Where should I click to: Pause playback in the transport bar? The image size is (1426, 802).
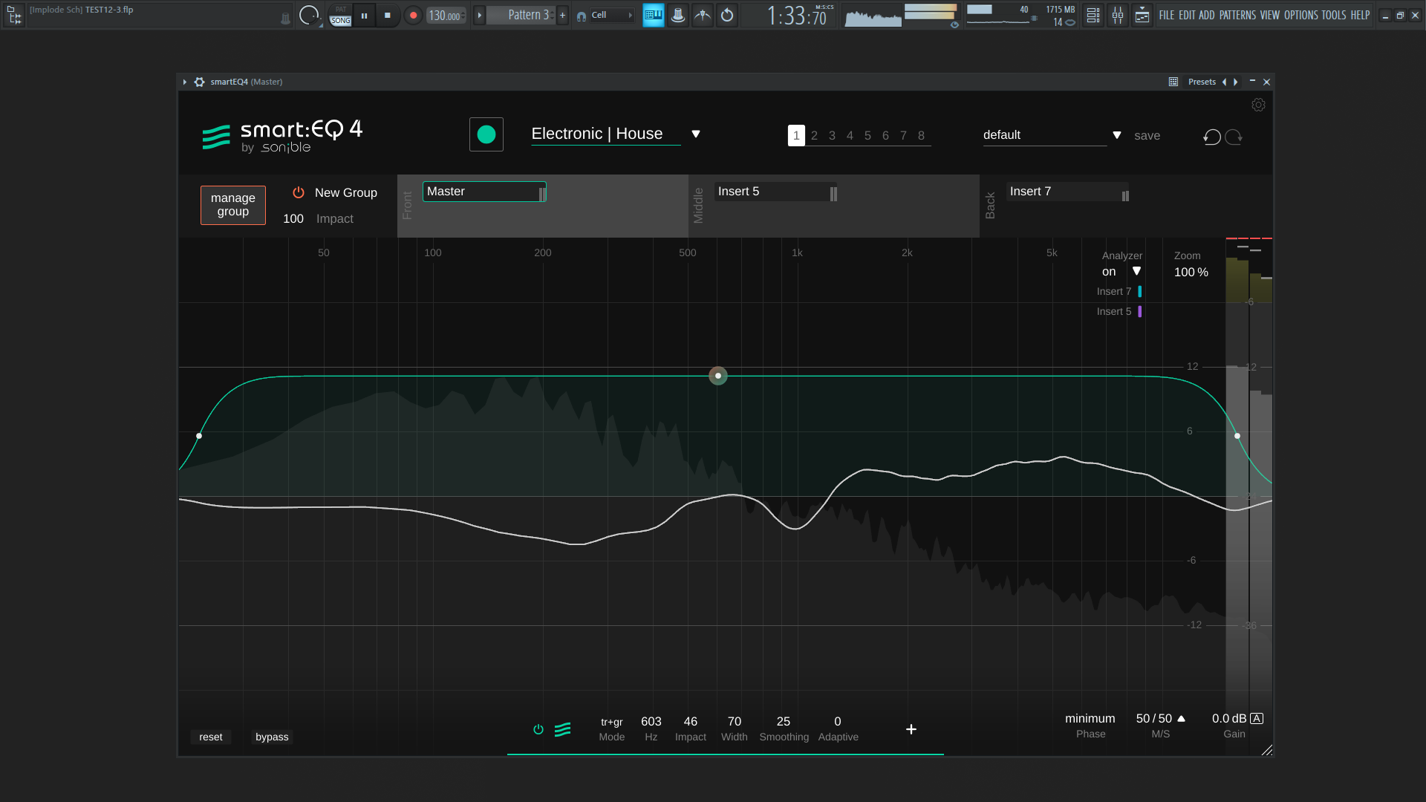coord(364,15)
